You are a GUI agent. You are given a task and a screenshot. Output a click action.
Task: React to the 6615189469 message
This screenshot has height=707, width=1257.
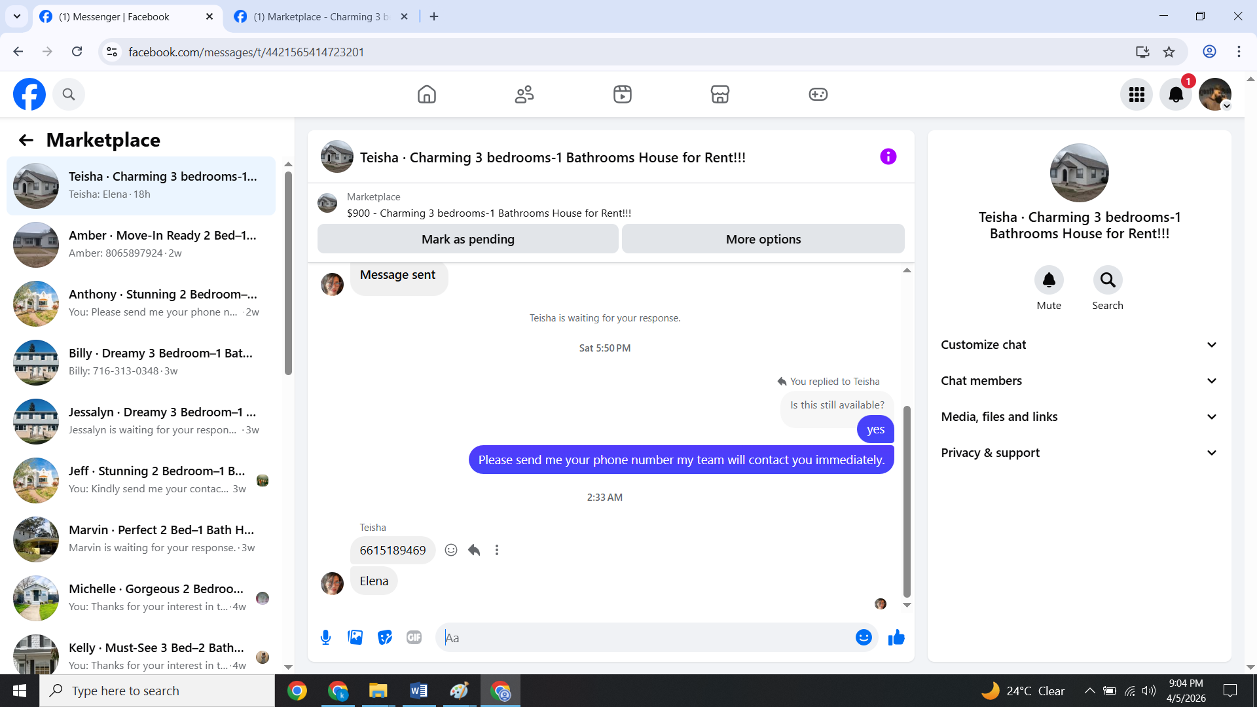coord(451,550)
